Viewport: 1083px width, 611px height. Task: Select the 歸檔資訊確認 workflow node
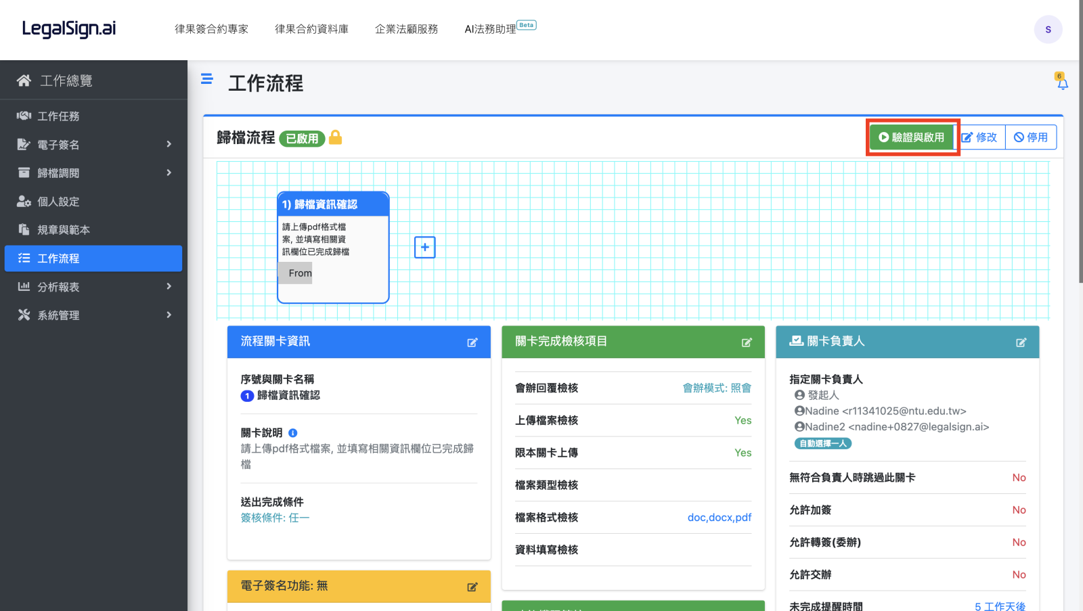pos(333,247)
